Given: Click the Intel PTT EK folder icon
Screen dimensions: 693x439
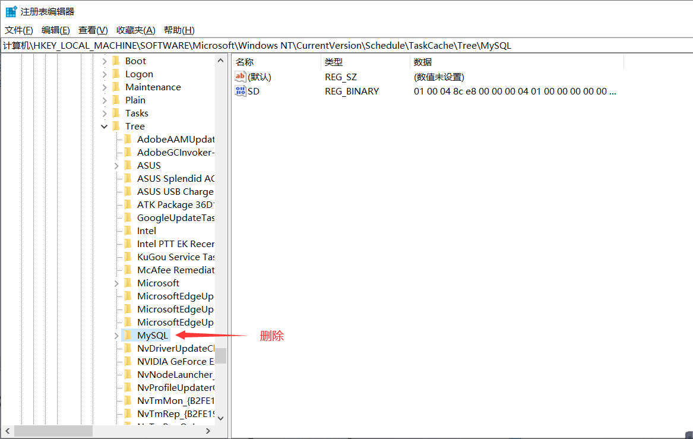Looking at the screenshot, I should [128, 244].
